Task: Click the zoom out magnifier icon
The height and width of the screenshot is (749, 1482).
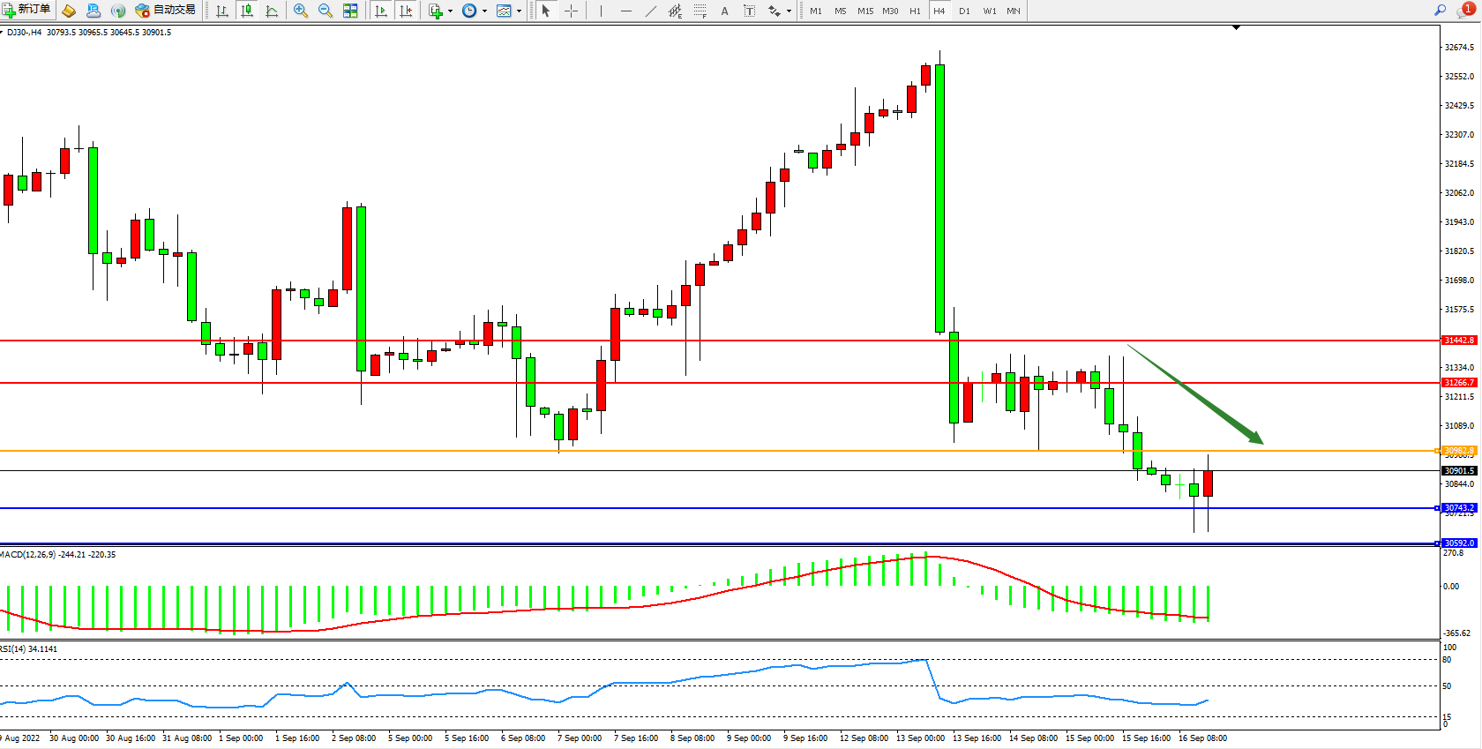Action: pyautogui.click(x=325, y=11)
